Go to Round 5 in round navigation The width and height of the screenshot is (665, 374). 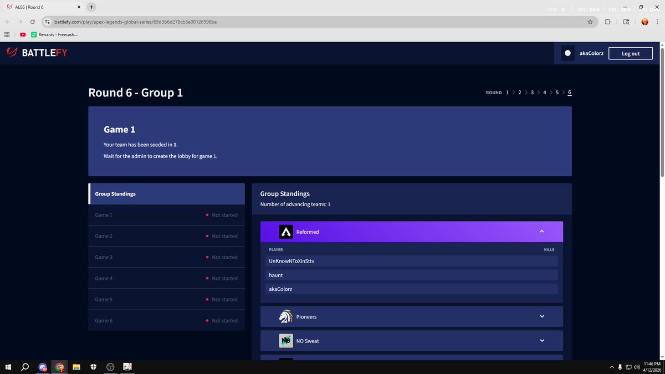coord(557,93)
